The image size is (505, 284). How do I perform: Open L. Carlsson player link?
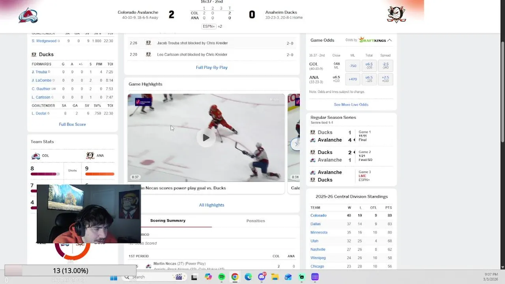(41, 97)
